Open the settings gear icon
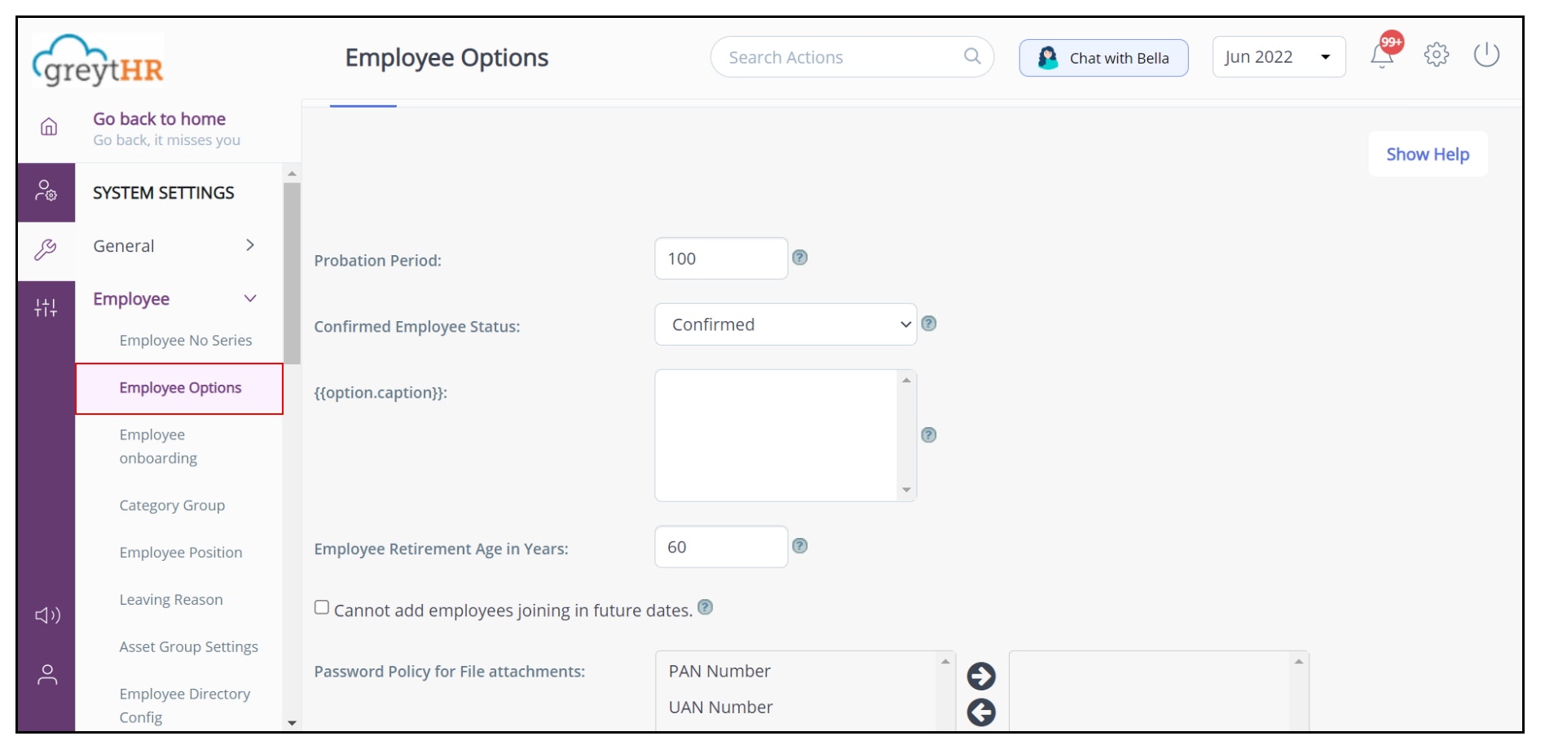Viewport: 1545px width, 745px height. pyautogui.click(x=1436, y=55)
